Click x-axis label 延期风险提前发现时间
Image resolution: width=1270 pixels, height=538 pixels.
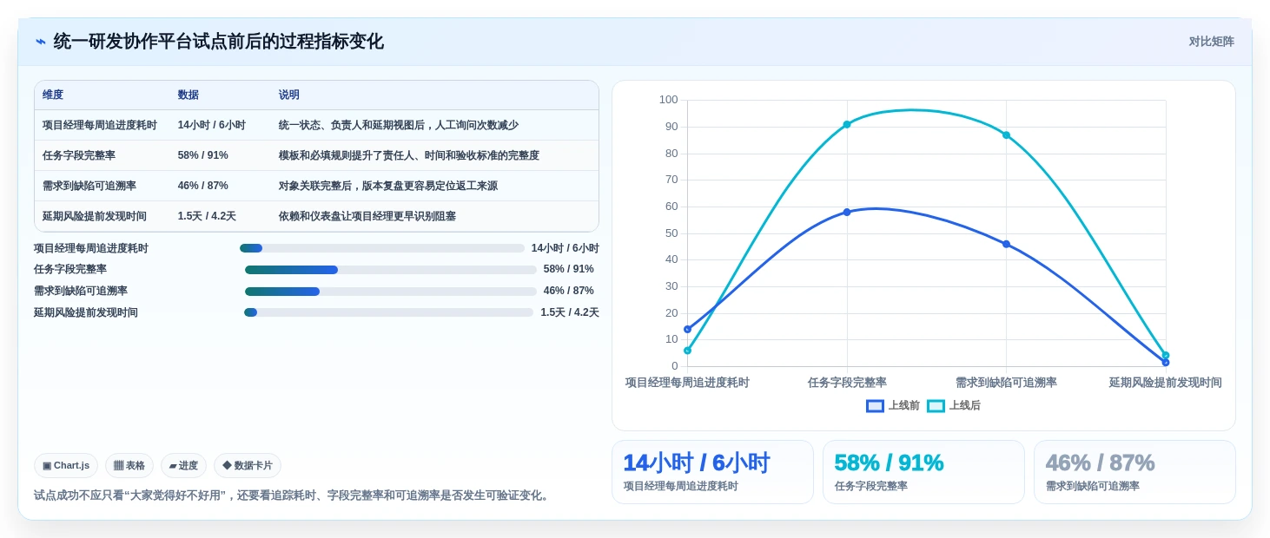click(1165, 383)
